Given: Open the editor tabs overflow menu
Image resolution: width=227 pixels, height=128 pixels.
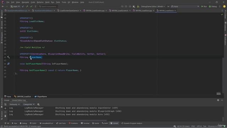Looking at the screenshot, I should 222,11.
